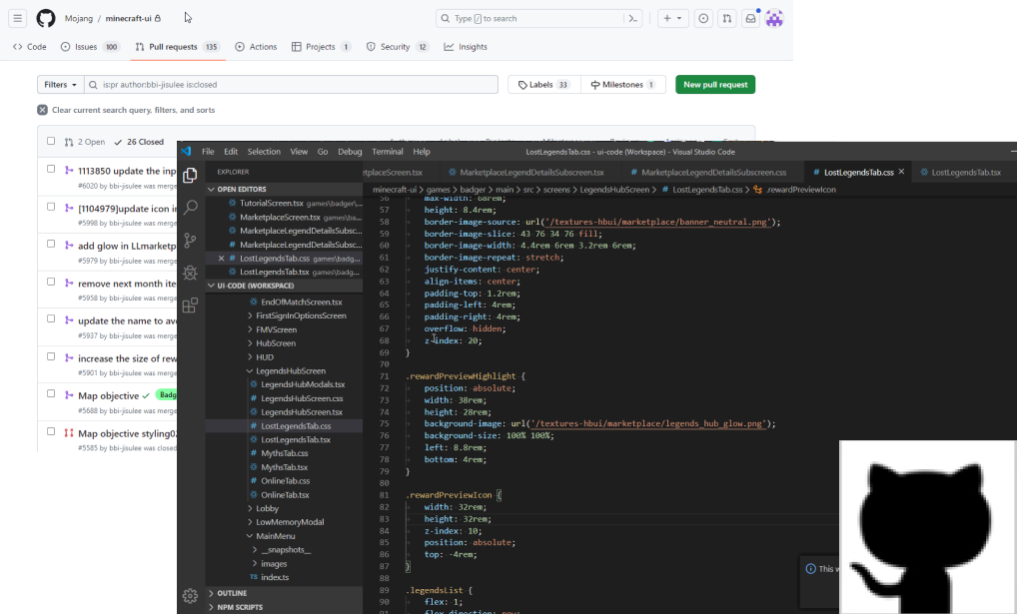Check the box for 'Map objective styling0' PR
The image size is (1017, 614).
51,431
